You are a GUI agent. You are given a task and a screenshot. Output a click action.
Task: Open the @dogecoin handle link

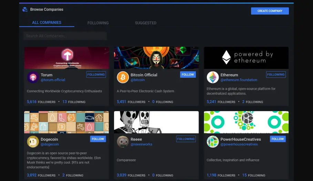tap(50, 144)
